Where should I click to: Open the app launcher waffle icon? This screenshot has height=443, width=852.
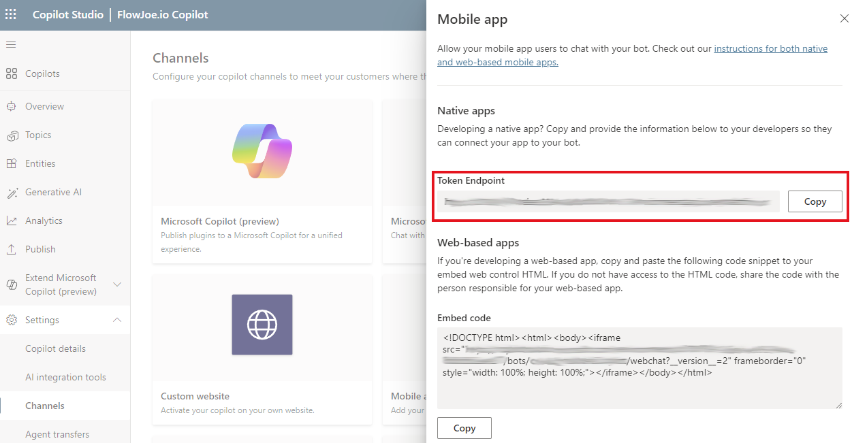point(11,14)
